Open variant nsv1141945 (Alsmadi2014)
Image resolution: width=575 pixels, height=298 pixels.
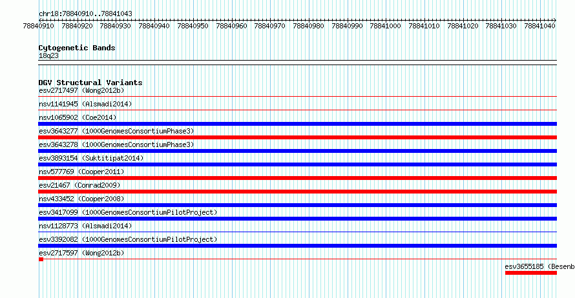(85, 104)
